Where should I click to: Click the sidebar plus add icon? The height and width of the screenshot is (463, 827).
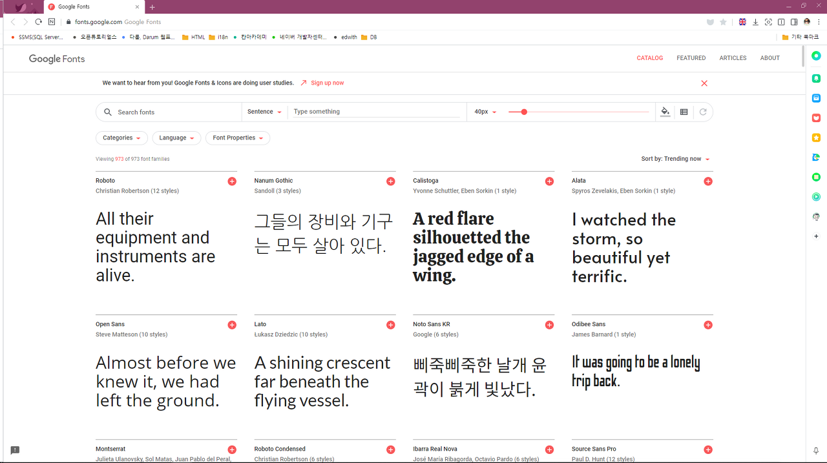point(817,236)
